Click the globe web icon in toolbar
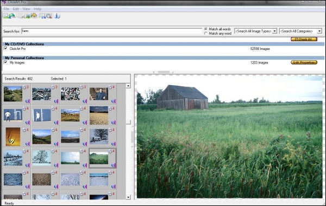 pos(12,16)
